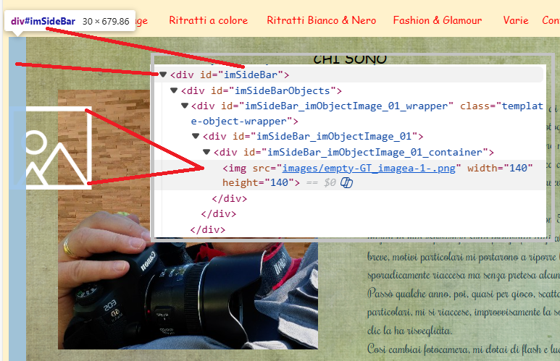This screenshot has width=560, height=361.
Task: Collapse the imObjectImage_01_wrapper div node
Action: coord(185,106)
